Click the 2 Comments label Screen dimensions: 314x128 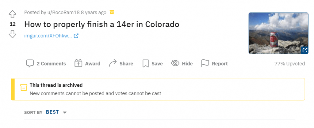[51, 64]
